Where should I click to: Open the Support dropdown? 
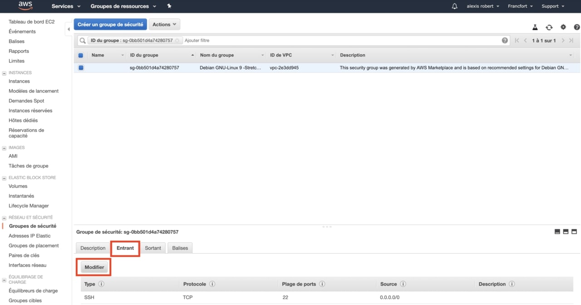553,6
